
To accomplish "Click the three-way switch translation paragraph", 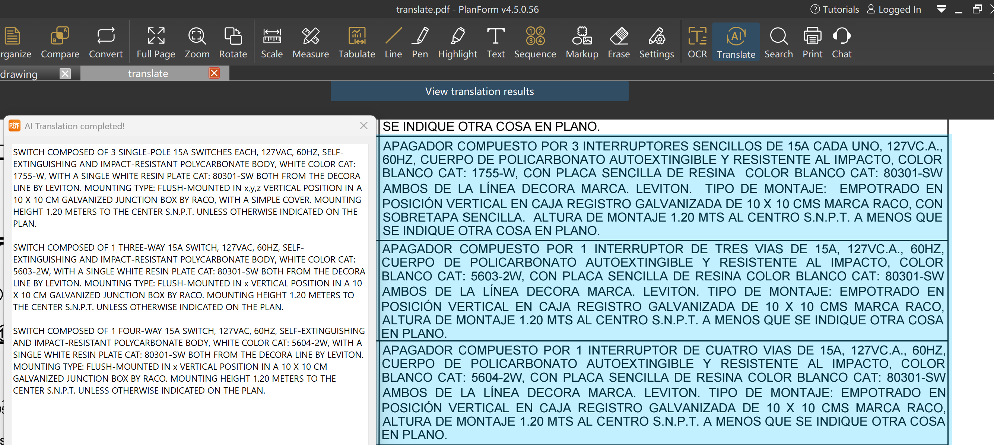I will coord(188,277).
